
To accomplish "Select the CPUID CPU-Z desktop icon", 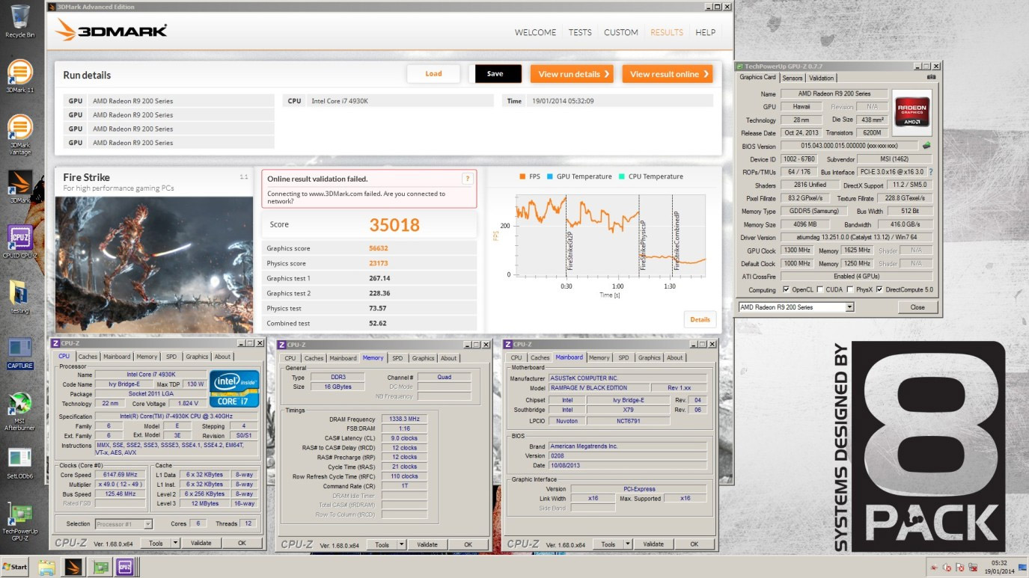I will coord(19,242).
